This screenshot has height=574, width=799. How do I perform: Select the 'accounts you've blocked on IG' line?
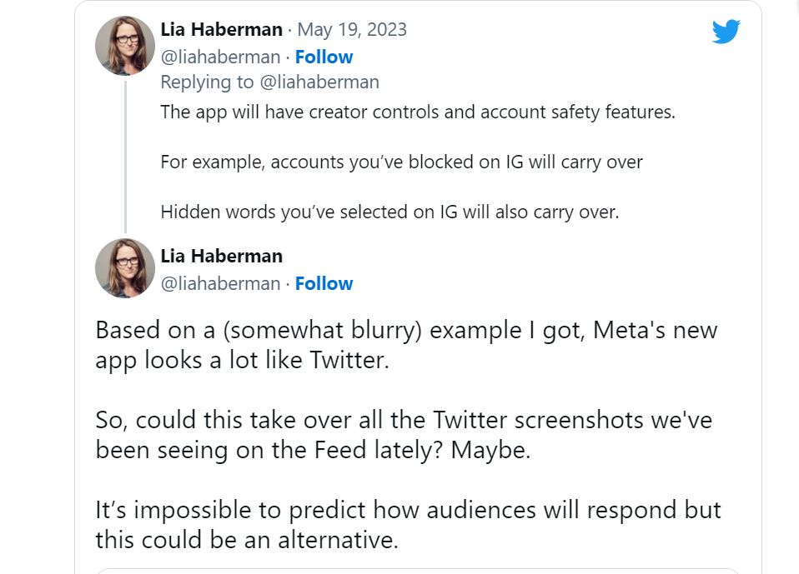(401, 162)
